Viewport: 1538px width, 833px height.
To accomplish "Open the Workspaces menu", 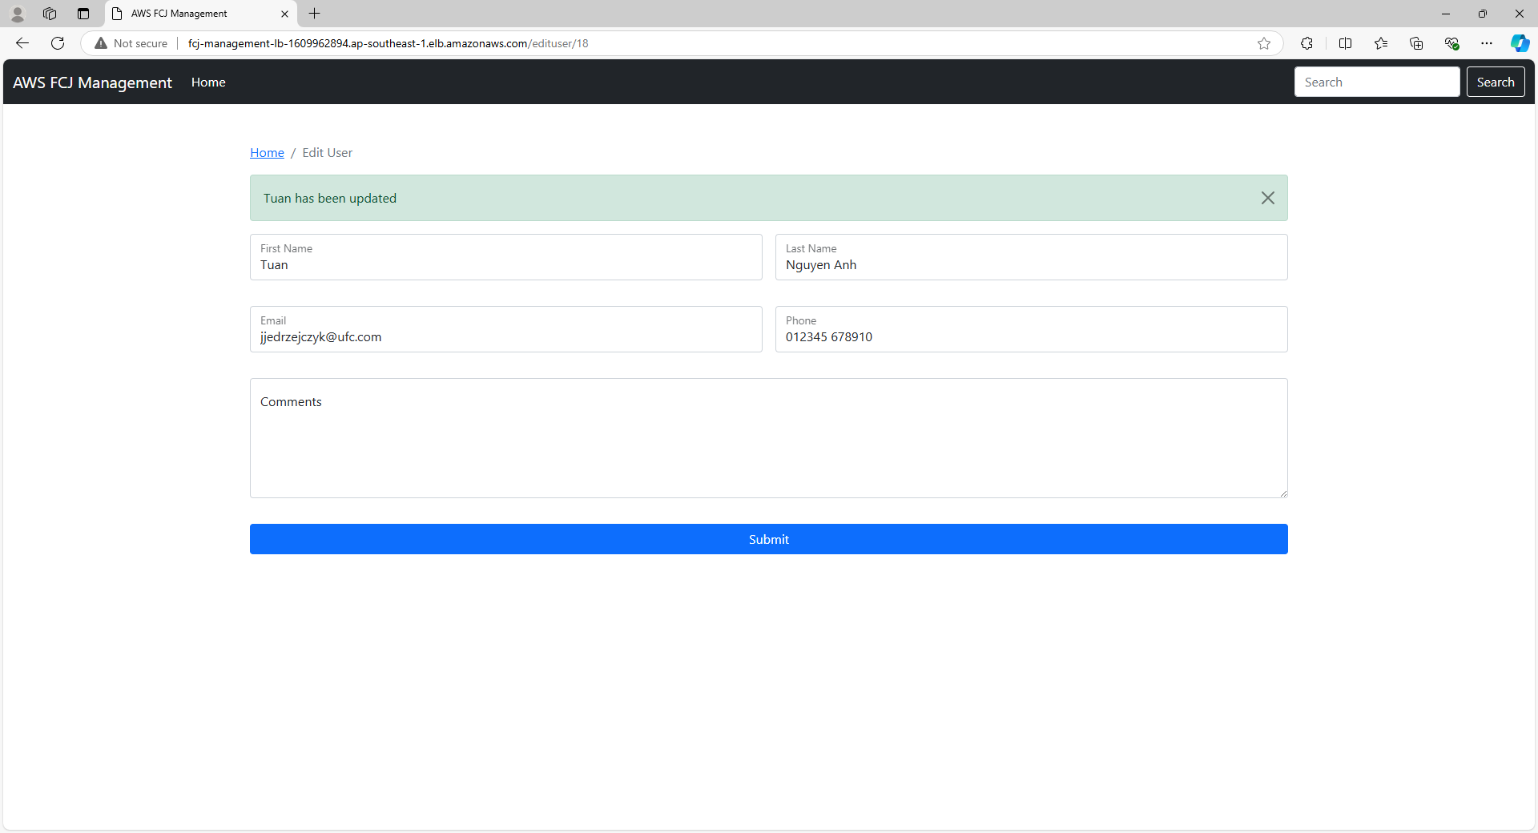I will (x=50, y=14).
